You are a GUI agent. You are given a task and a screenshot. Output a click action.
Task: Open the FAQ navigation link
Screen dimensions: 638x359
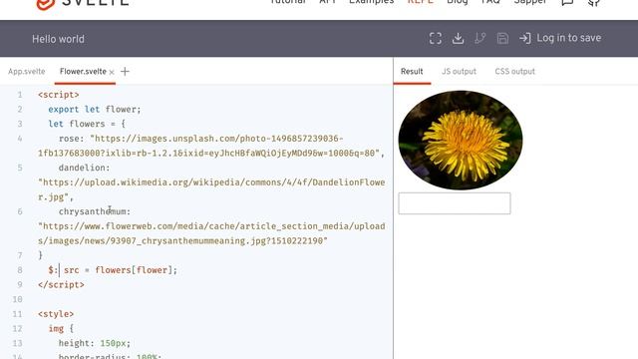490,2
